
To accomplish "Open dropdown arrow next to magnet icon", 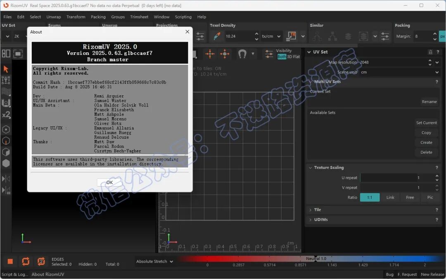I will [x=253, y=54].
